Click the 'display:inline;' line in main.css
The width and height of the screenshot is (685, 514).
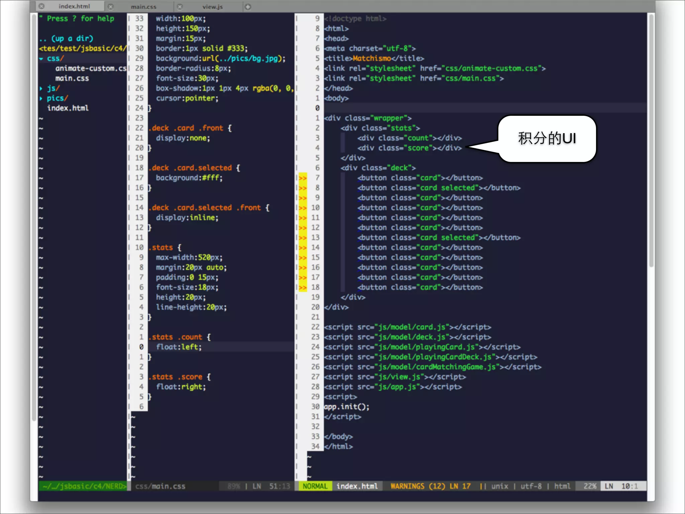tap(187, 218)
